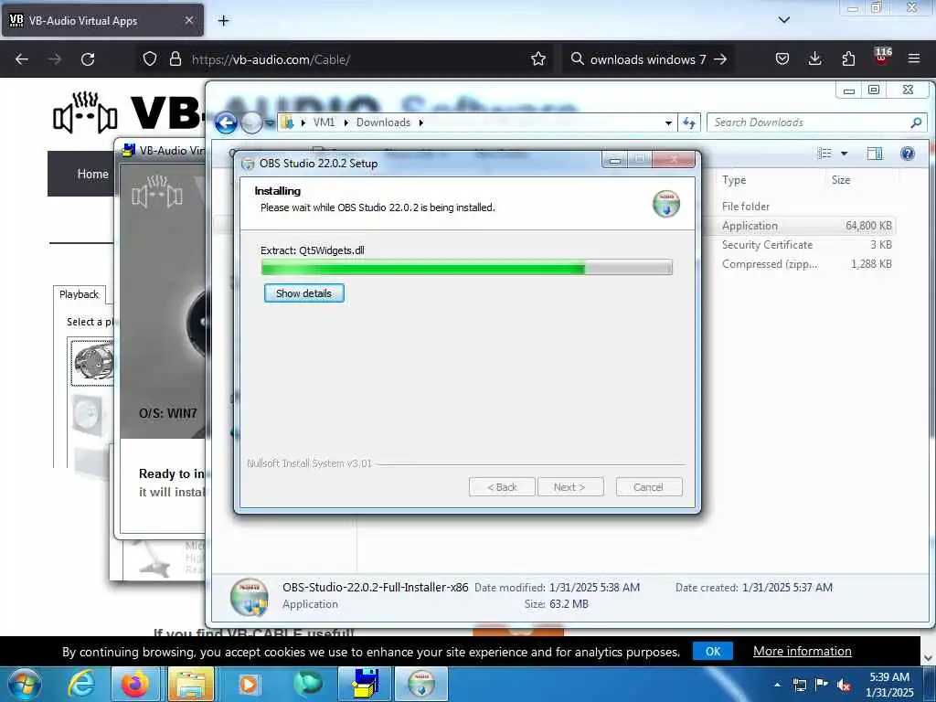
Task: Open Firefox hamburger application menu
Action: [914, 59]
